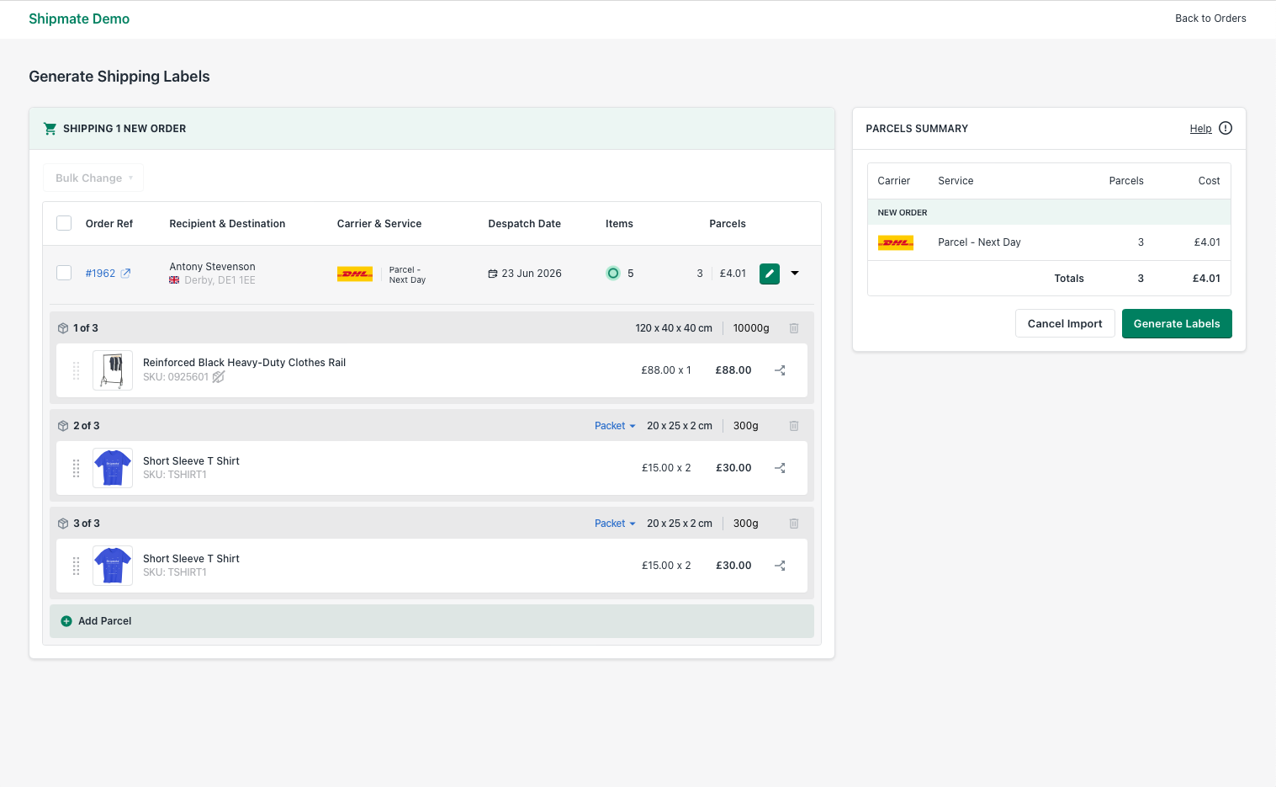Image resolution: width=1276 pixels, height=787 pixels.
Task: Click the green items status circle icon
Action: click(613, 273)
